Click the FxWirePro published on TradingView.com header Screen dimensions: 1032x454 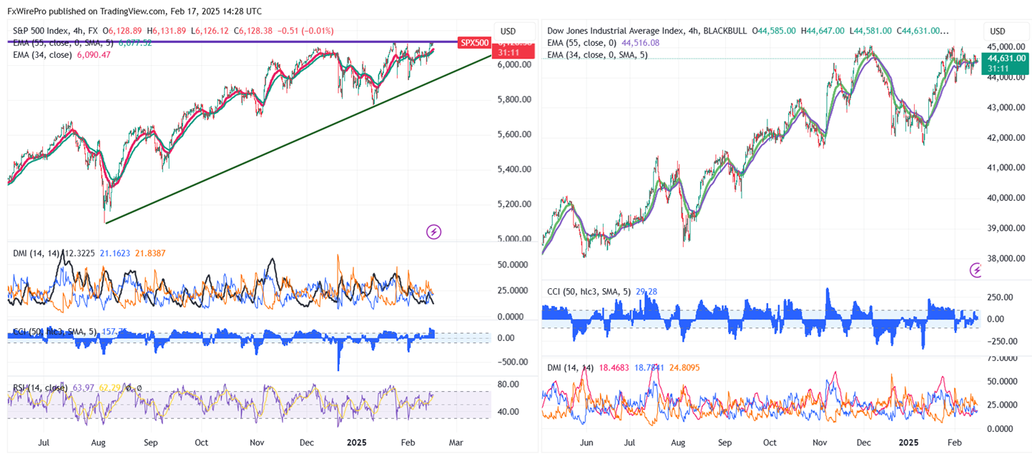[134, 11]
